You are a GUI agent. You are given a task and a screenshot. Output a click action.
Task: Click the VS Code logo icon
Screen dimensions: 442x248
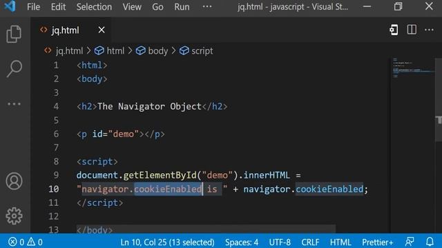point(10,6)
